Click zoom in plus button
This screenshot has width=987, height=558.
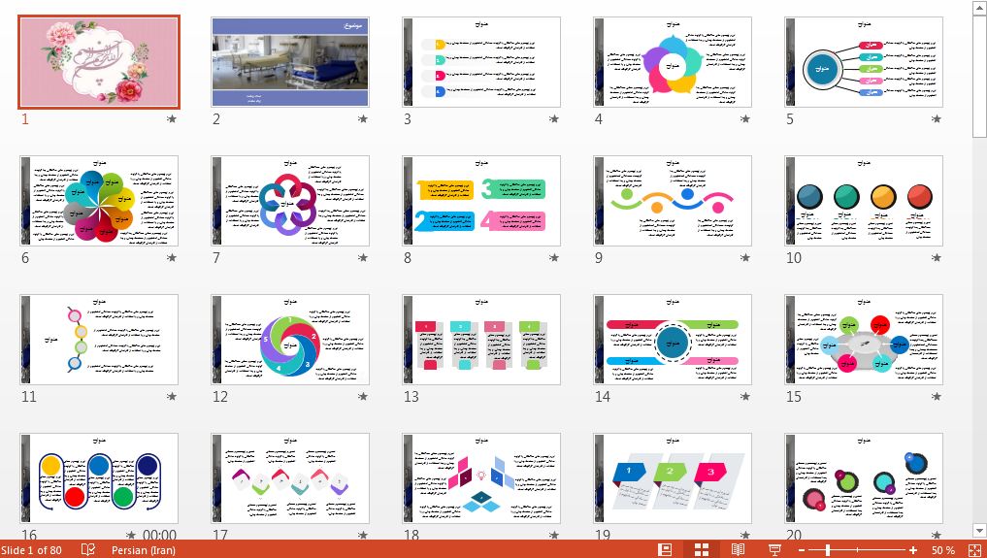tap(913, 550)
